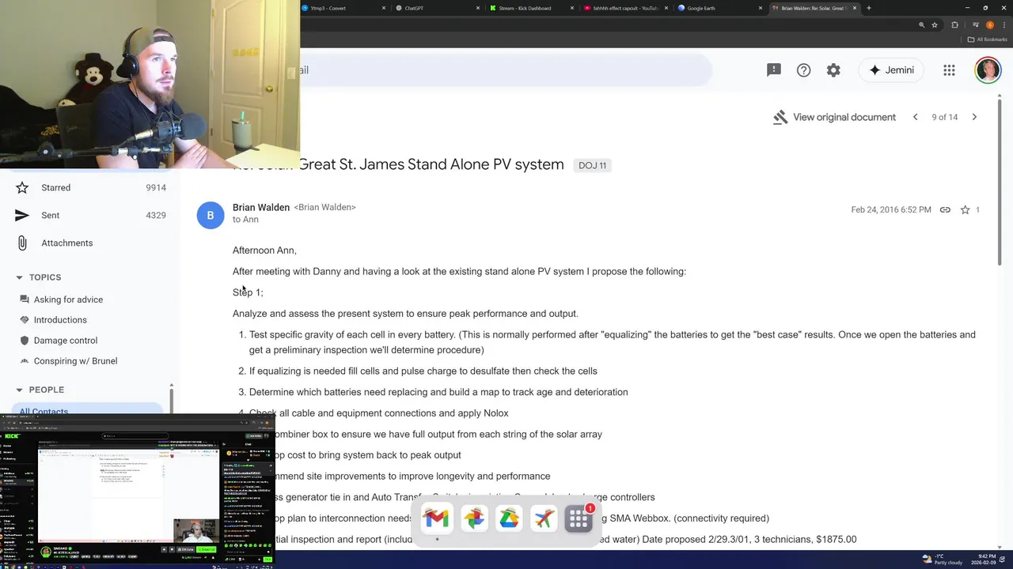This screenshot has width=1013, height=569.
Task: Select the Brian Walden Re: Solar tab
Action: [x=814, y=8]
